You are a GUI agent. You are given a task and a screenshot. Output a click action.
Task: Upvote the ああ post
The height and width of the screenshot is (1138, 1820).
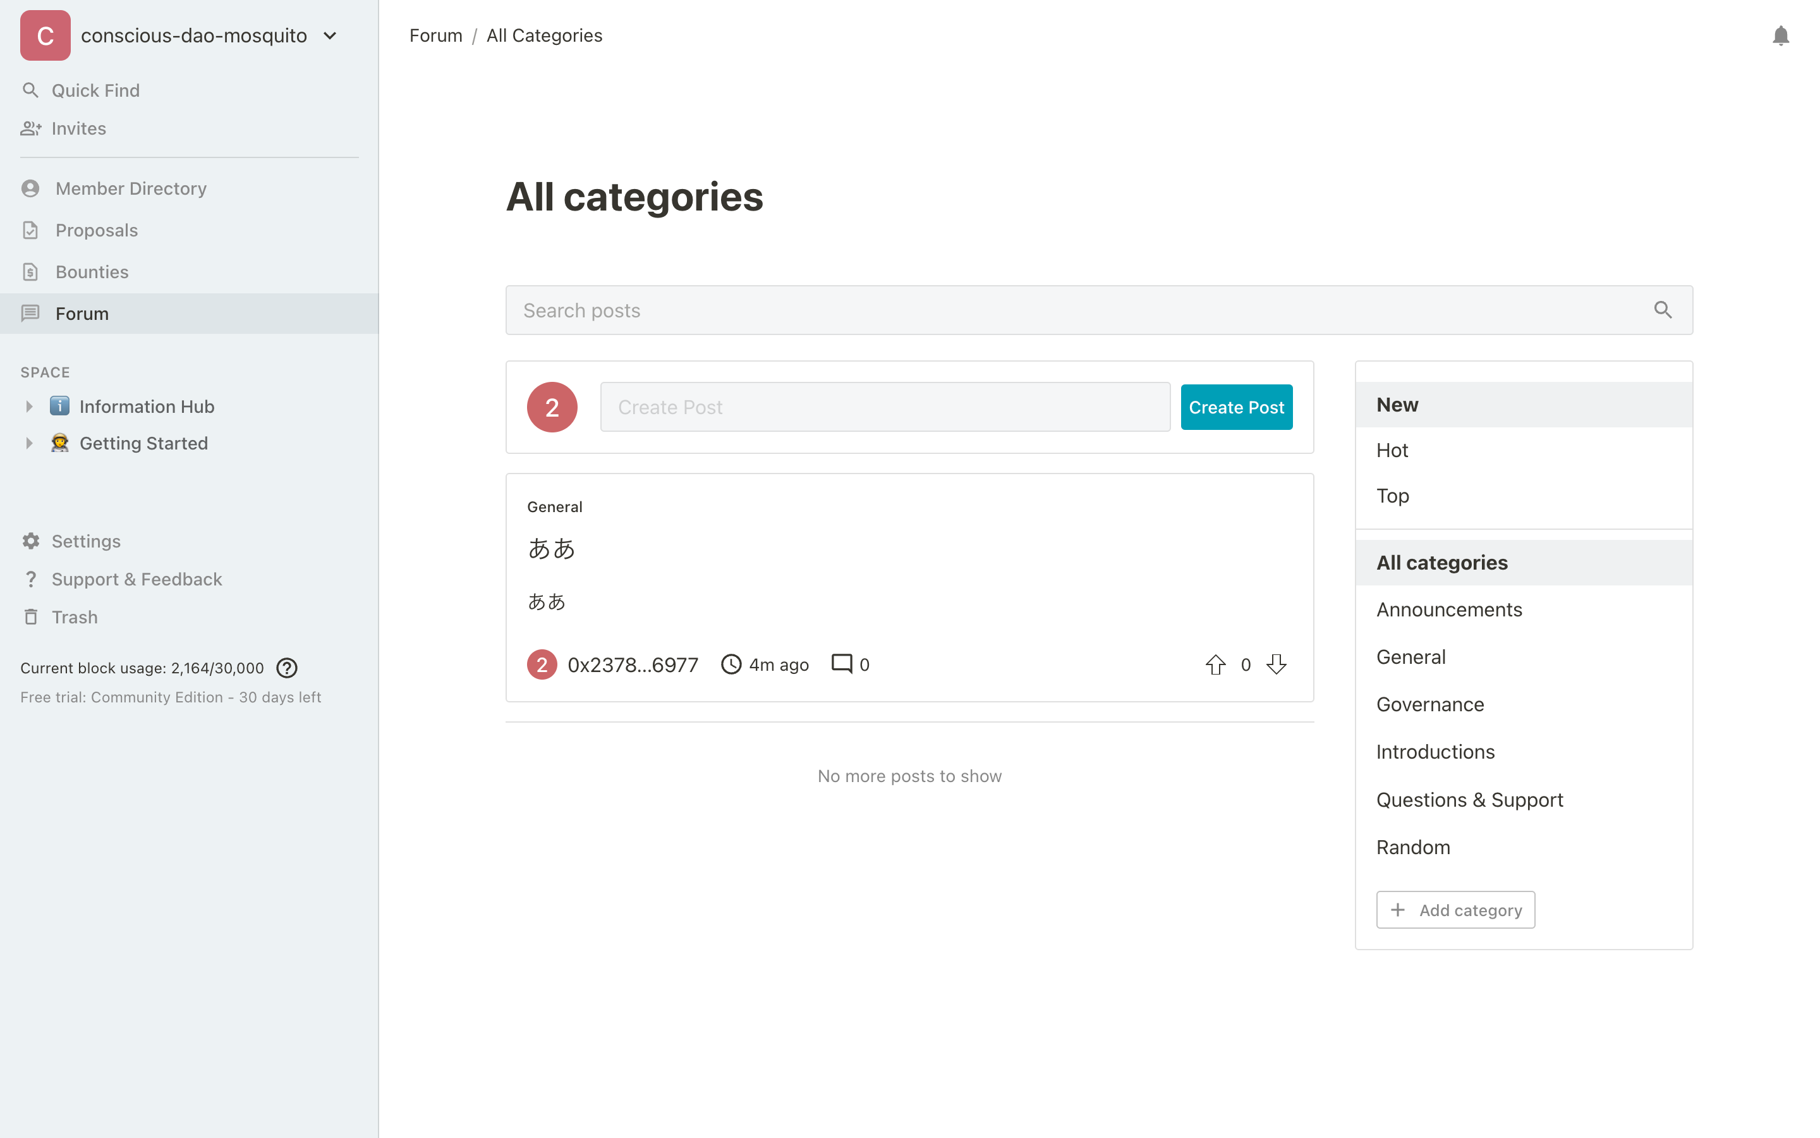click(1215, 664)
